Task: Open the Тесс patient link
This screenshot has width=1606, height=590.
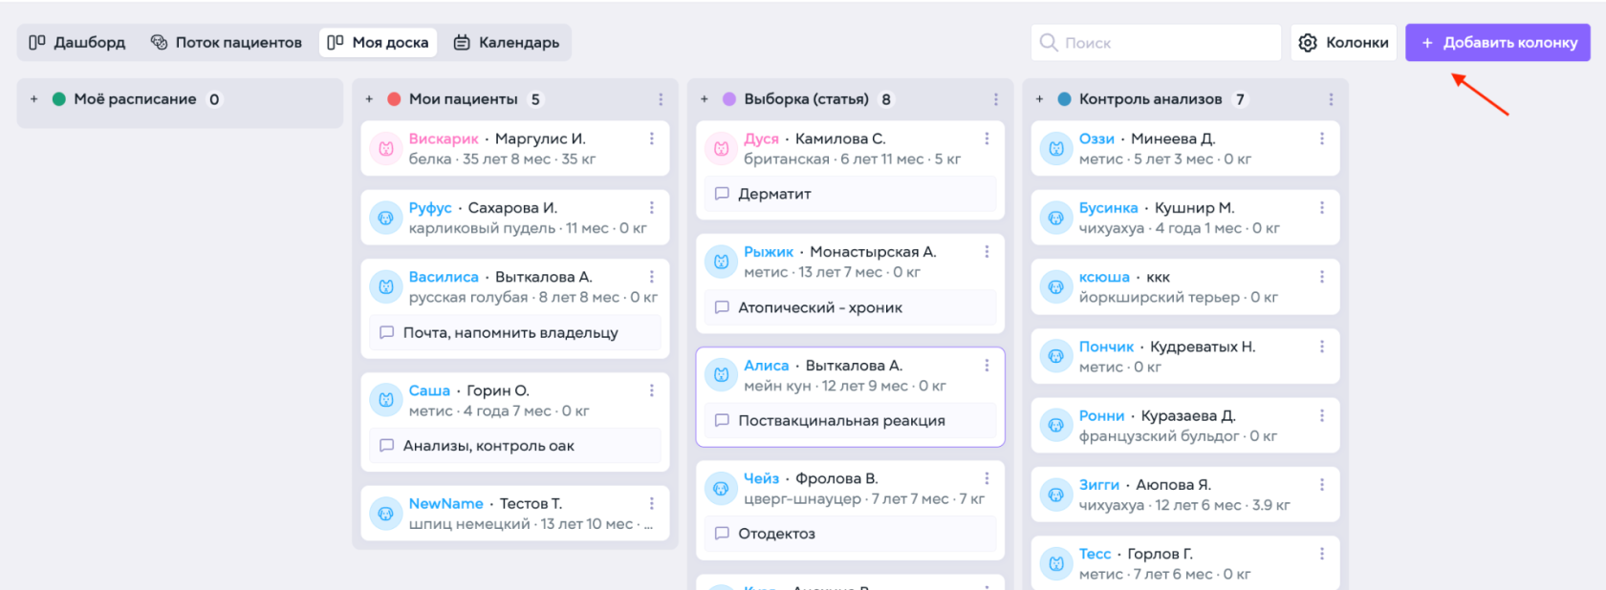Action: tap(1096, 554)
